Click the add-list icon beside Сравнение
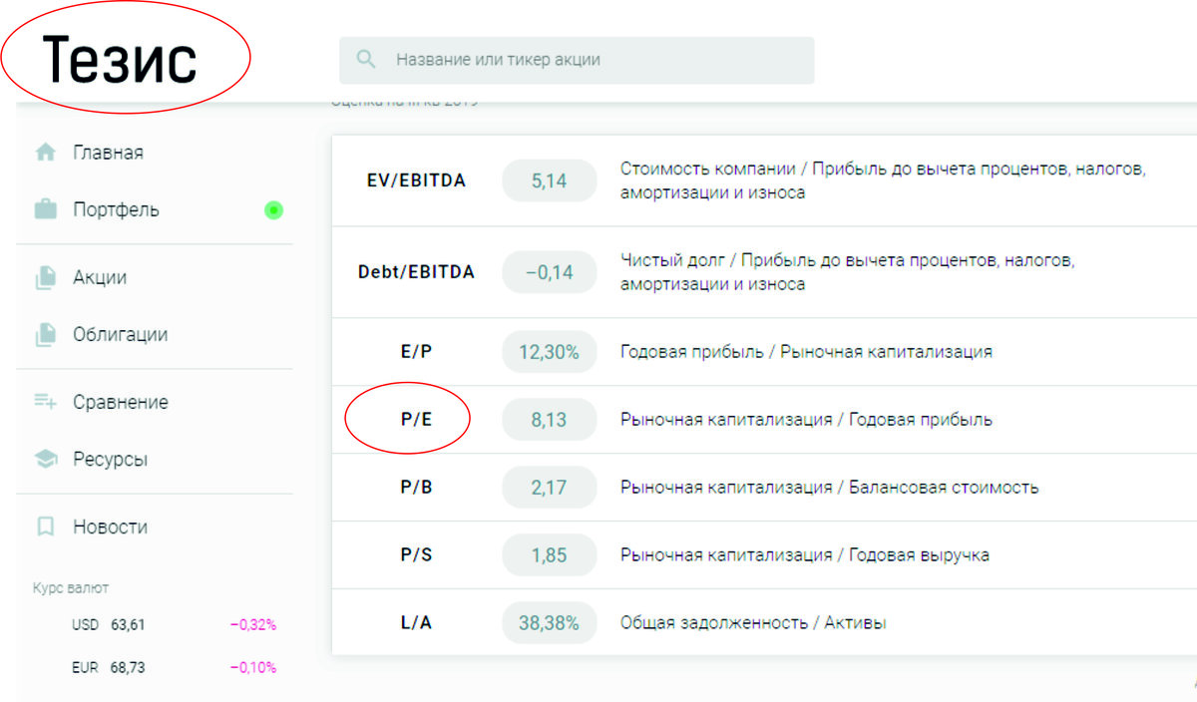The image size is (1197, 702). coord(45,402)
